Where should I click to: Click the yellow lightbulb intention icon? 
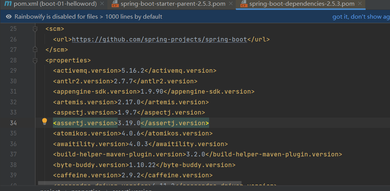[45, 121]
